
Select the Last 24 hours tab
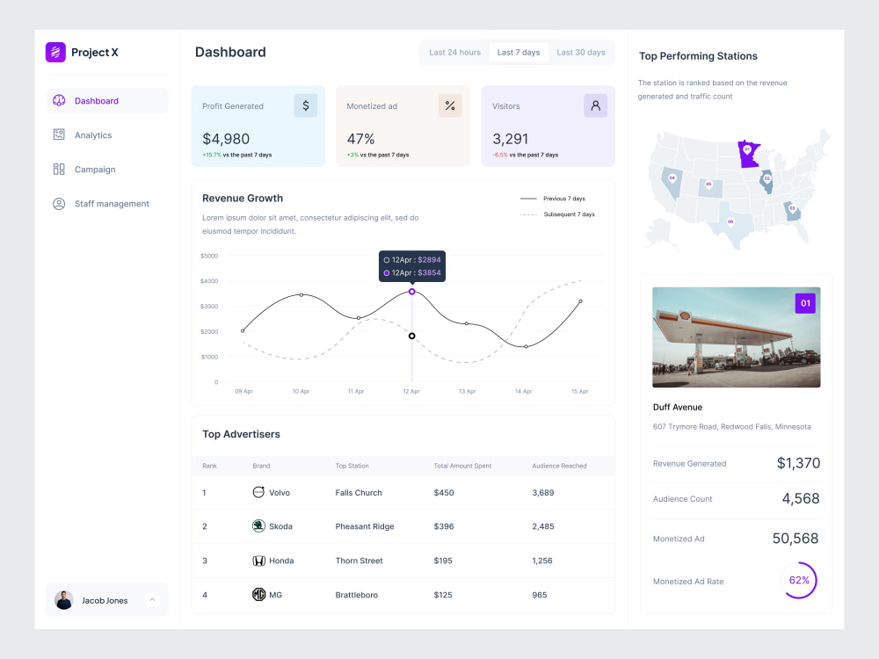454,52
